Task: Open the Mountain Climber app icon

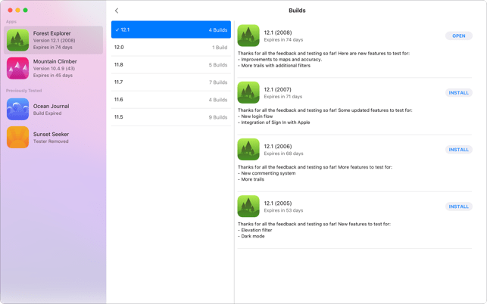Action: 17,68
